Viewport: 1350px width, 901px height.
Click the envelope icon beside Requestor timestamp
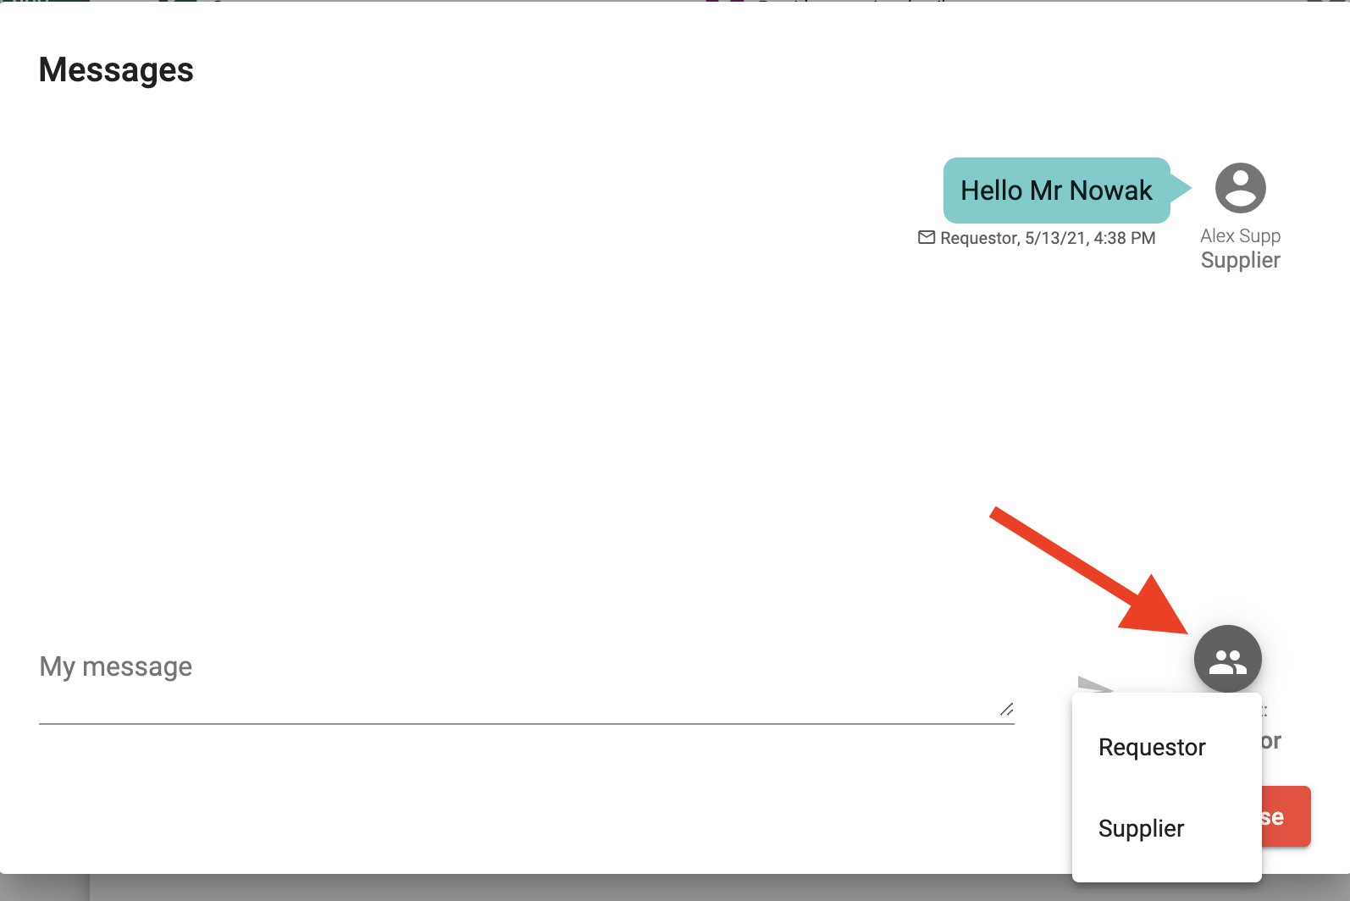tap(927, 238)
